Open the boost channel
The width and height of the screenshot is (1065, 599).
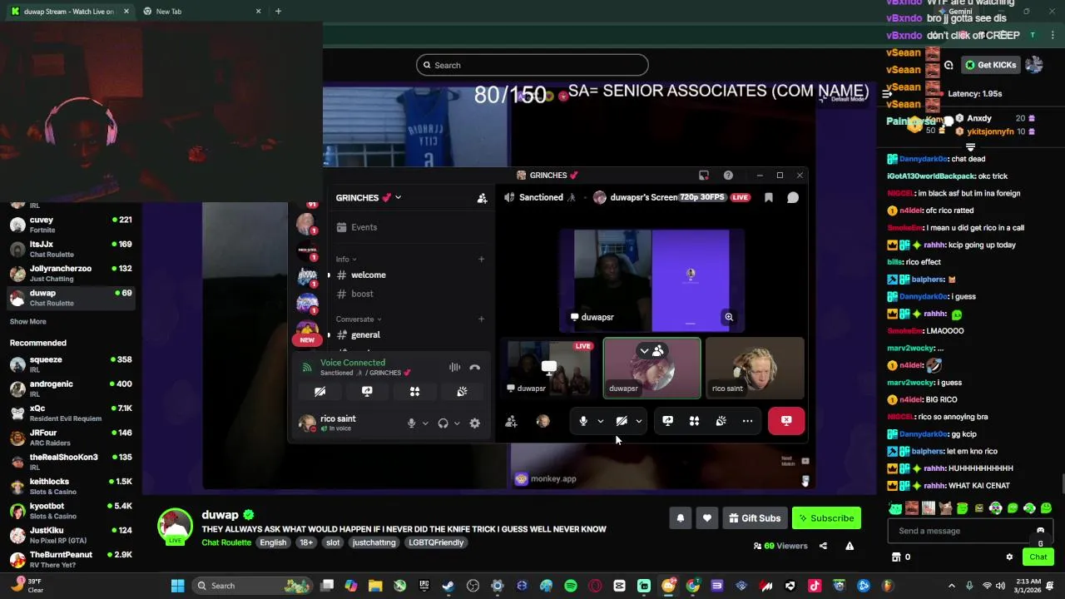(362, 294)
